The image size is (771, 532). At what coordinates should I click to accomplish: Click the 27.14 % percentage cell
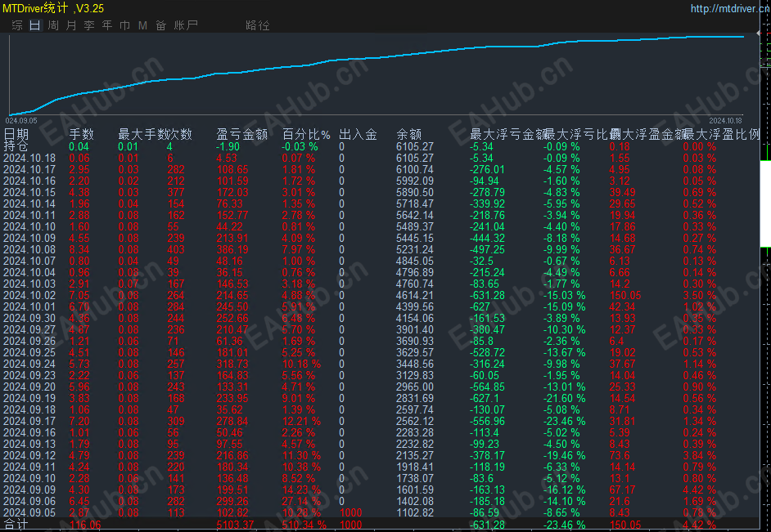(301, 502)
